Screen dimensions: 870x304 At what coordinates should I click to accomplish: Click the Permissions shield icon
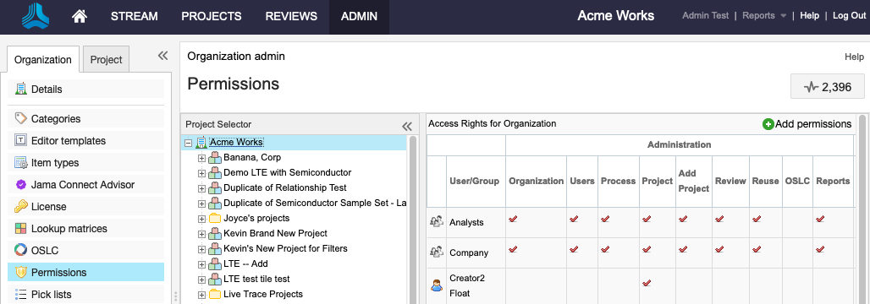click(21, 273)
